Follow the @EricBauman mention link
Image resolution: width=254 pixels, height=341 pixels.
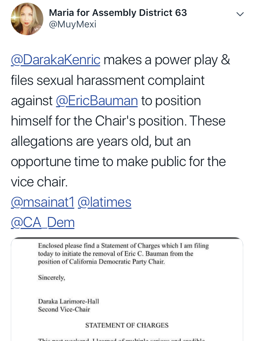pyautogui.click(x=97, y=101)
